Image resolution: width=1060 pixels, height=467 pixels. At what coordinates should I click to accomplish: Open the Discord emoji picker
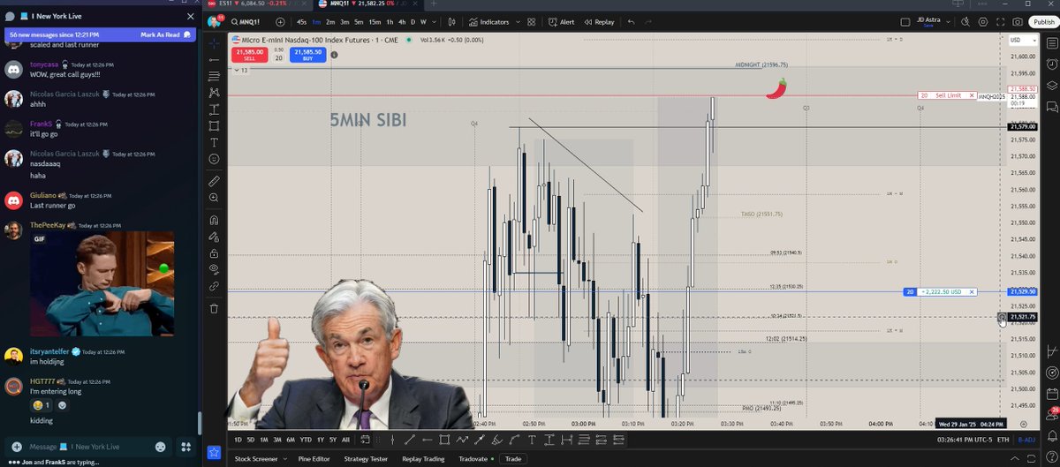[x=161, y=447]
